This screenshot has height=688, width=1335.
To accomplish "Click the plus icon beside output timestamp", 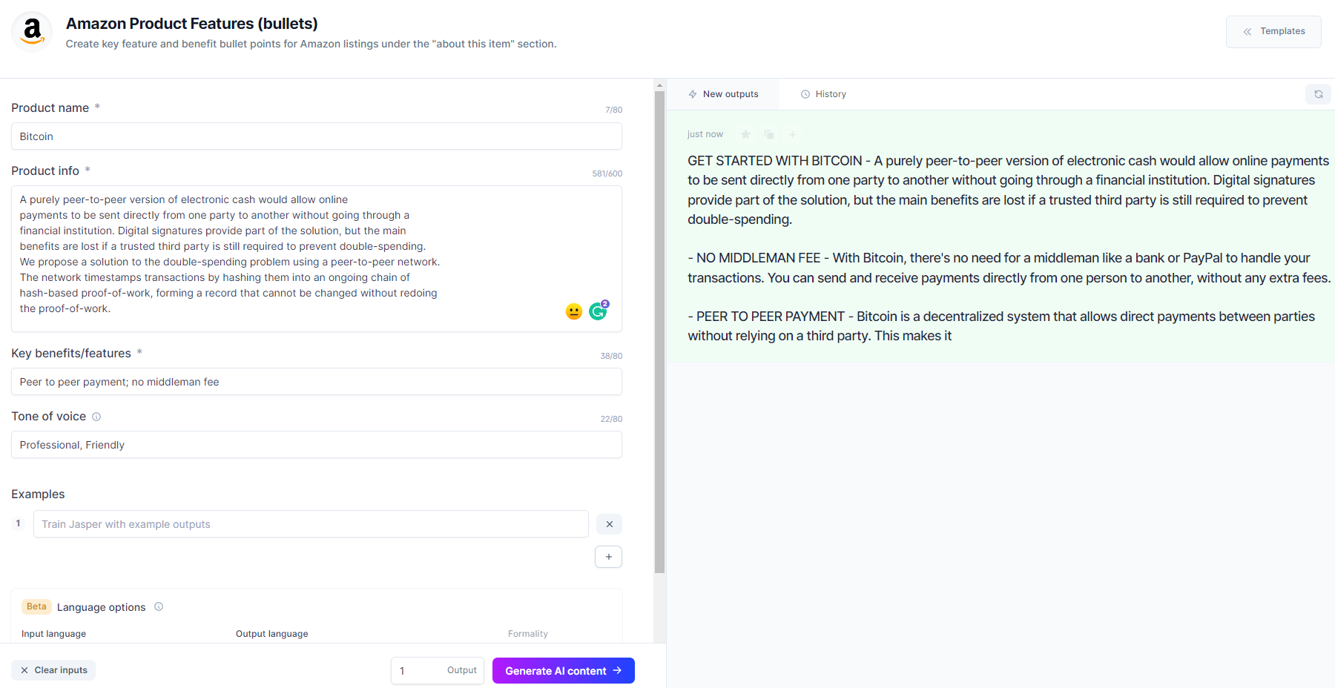I will pos(792,134).
